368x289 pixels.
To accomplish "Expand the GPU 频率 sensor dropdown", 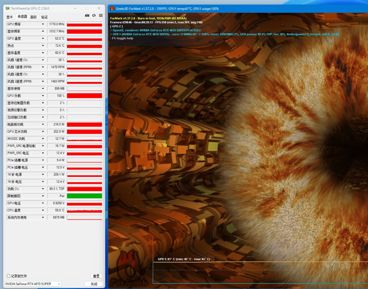I will (43, 24).
